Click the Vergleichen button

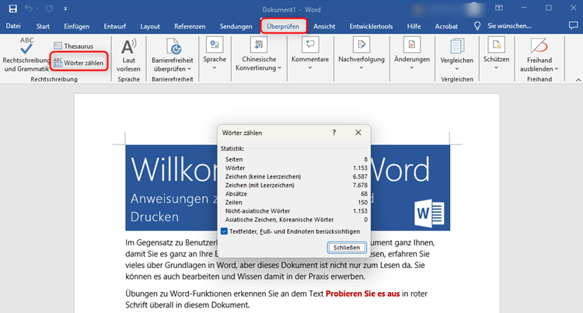point(457,54)
